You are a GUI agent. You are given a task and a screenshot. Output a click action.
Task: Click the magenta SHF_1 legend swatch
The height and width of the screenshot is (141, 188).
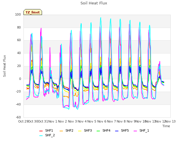click(135, 131)
